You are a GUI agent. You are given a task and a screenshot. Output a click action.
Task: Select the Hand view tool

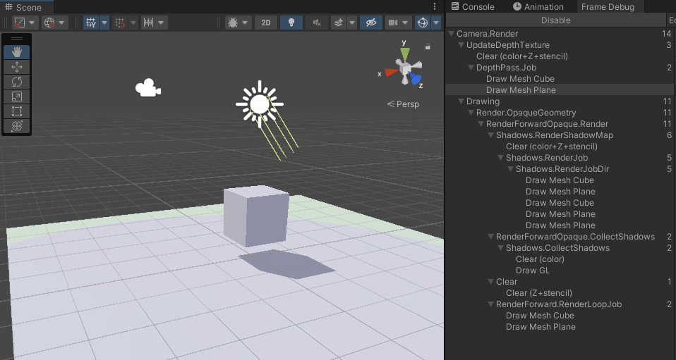(17, 52)
